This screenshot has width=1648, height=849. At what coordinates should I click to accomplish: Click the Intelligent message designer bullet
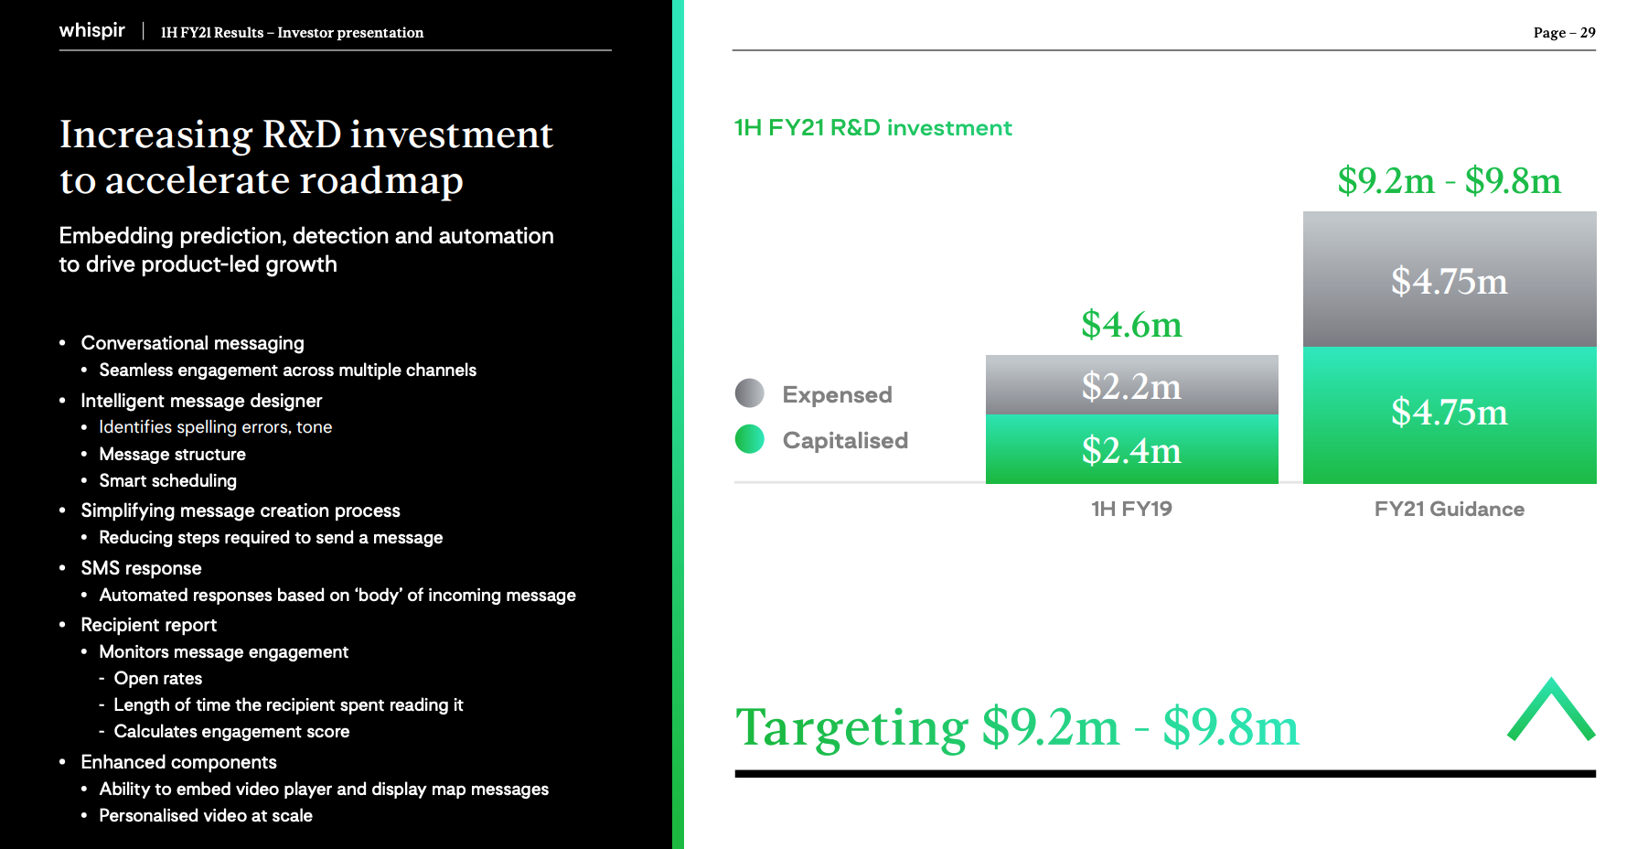(x=201, y=401)
